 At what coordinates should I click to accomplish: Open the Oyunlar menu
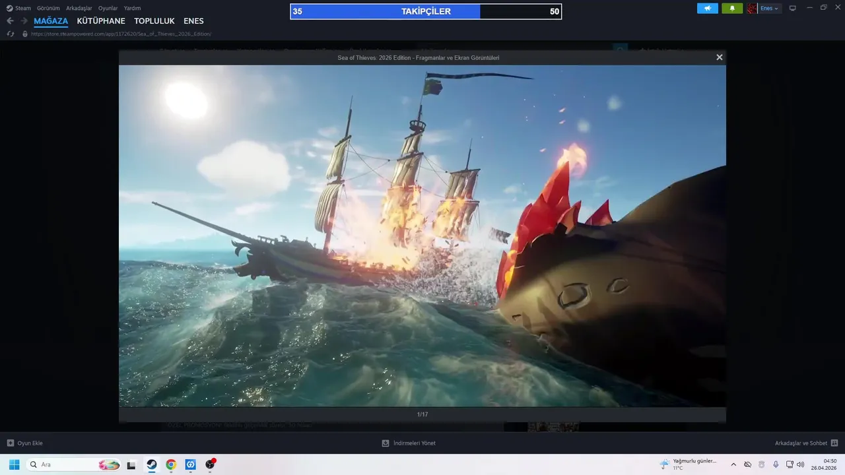click(x=108, y=9)
